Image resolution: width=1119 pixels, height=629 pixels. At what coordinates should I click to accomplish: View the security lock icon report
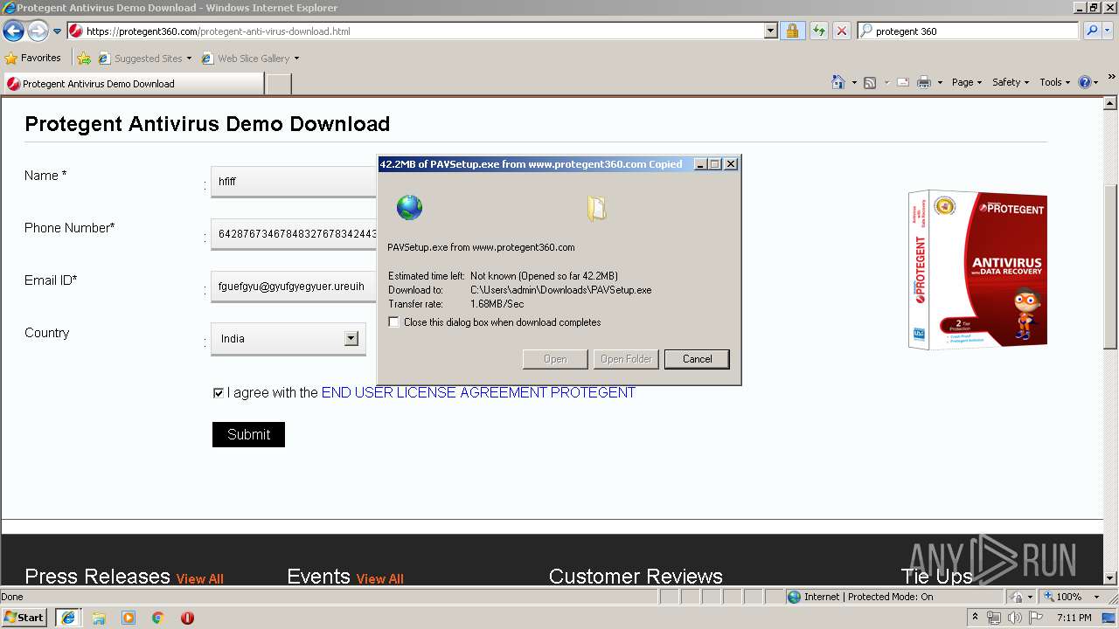tap(792, 31)
